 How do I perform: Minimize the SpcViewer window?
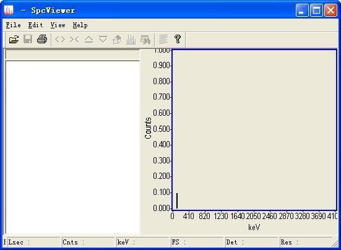point(302,11)
